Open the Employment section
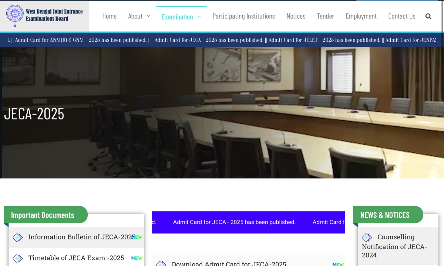The width and height of the screenshot is (444, 266). (361, 16)
